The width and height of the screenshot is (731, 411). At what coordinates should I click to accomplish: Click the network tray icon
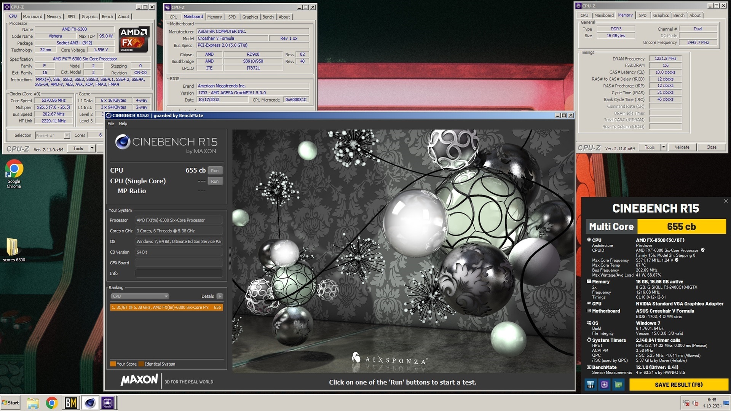686,403
